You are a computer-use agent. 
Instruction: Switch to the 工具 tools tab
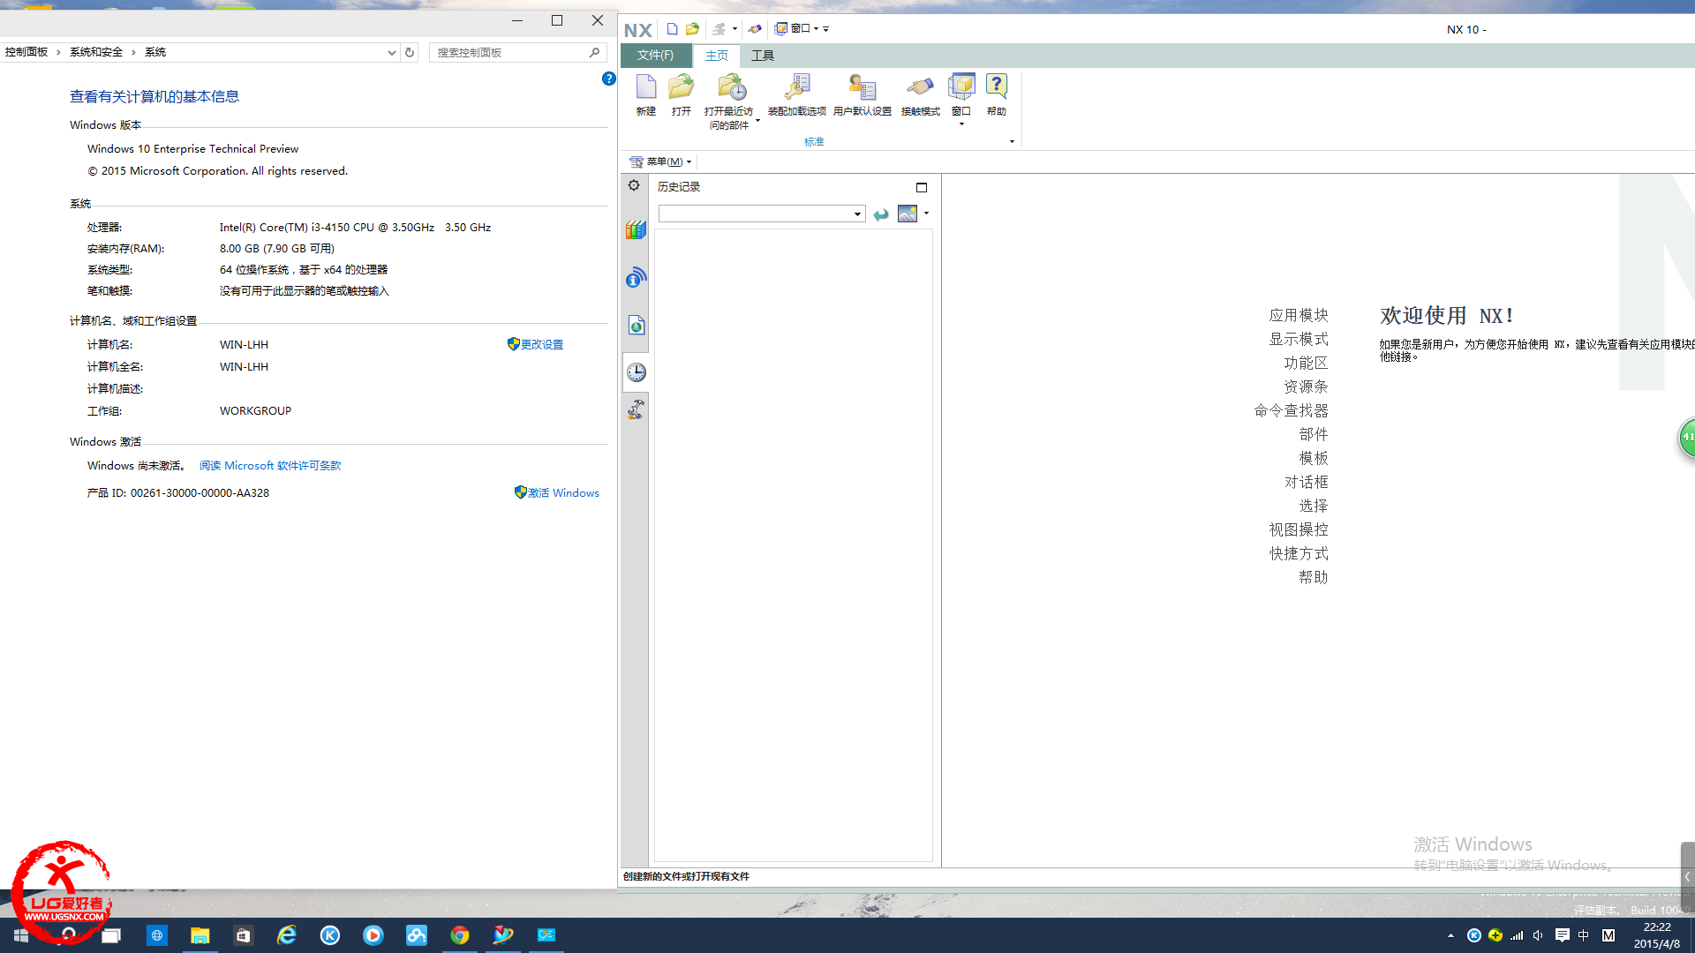[763, 56]
